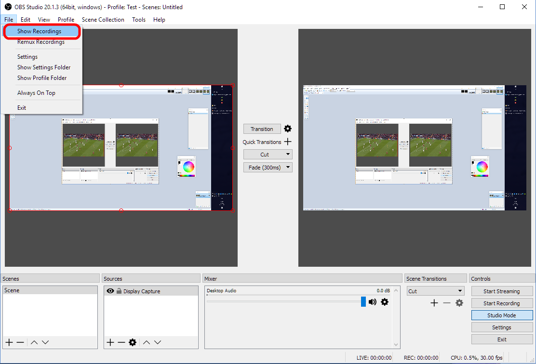Select the Scene item in Scenes list
This screenshot has height=364, width=536.
[x=50, y=290]
